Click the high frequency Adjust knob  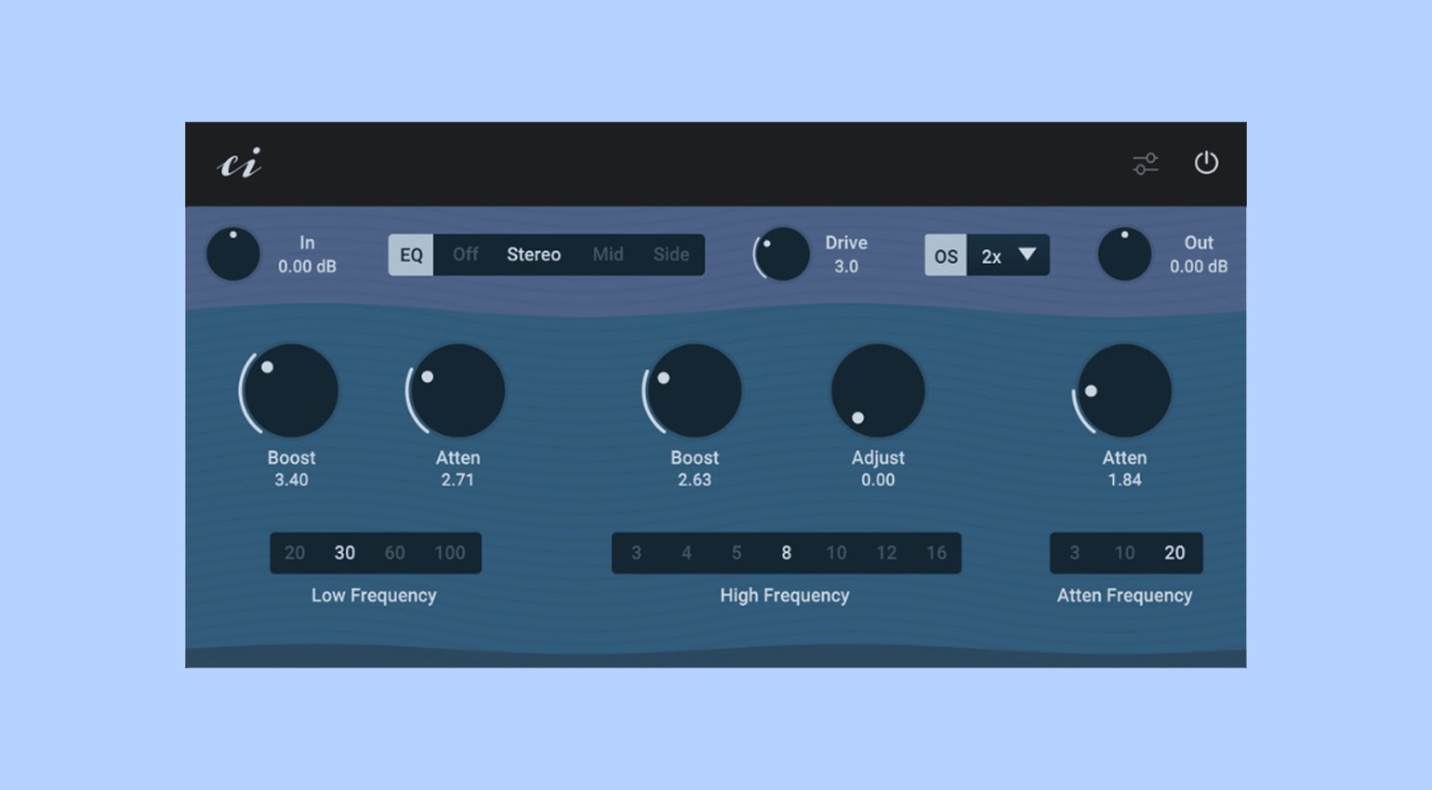point(878,390)
